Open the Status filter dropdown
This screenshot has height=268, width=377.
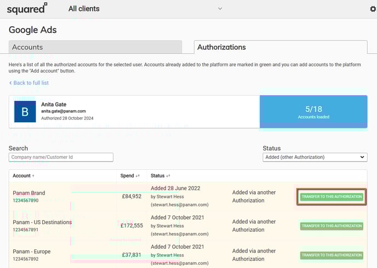(315, 157)
